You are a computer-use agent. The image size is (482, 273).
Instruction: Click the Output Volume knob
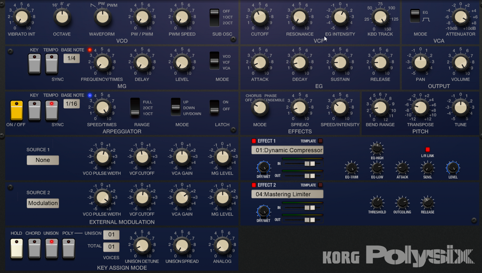[x=461, y=63]
